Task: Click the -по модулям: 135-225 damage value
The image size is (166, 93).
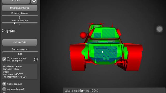Action: (x=15, y=77)
